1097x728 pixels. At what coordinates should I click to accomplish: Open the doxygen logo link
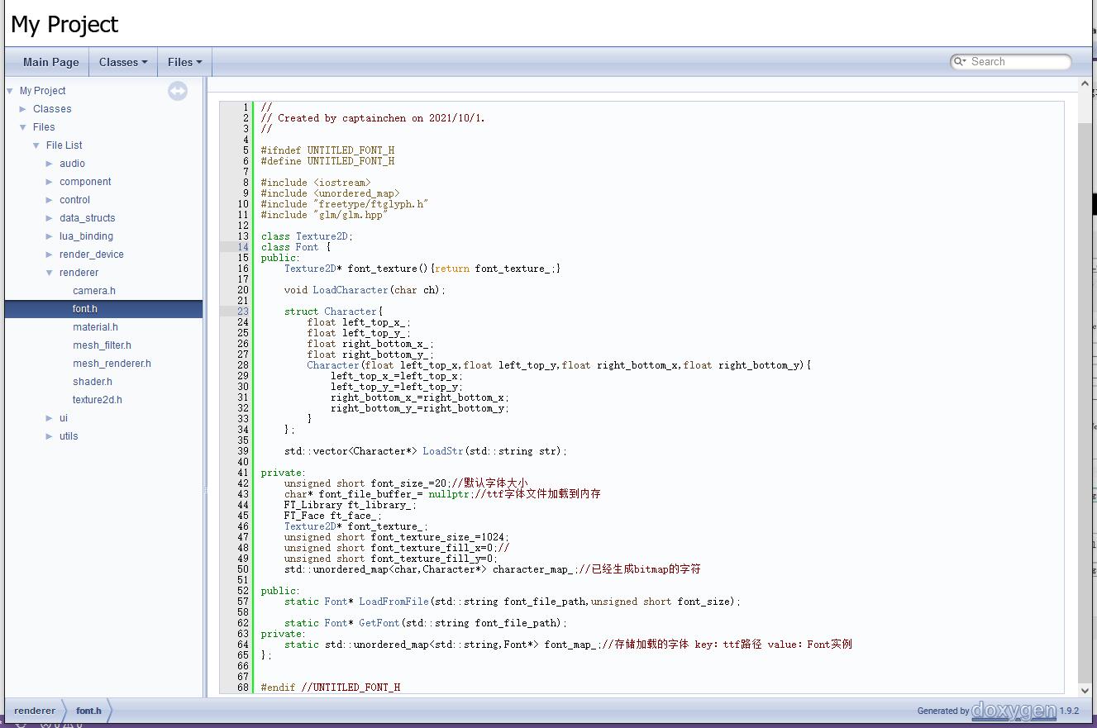coord(1014,711)
